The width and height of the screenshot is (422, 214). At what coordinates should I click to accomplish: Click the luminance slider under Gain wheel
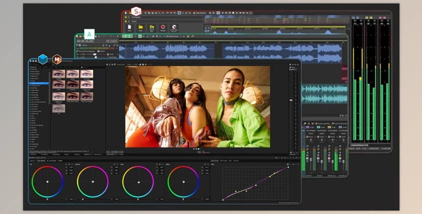tap(138, 199)
